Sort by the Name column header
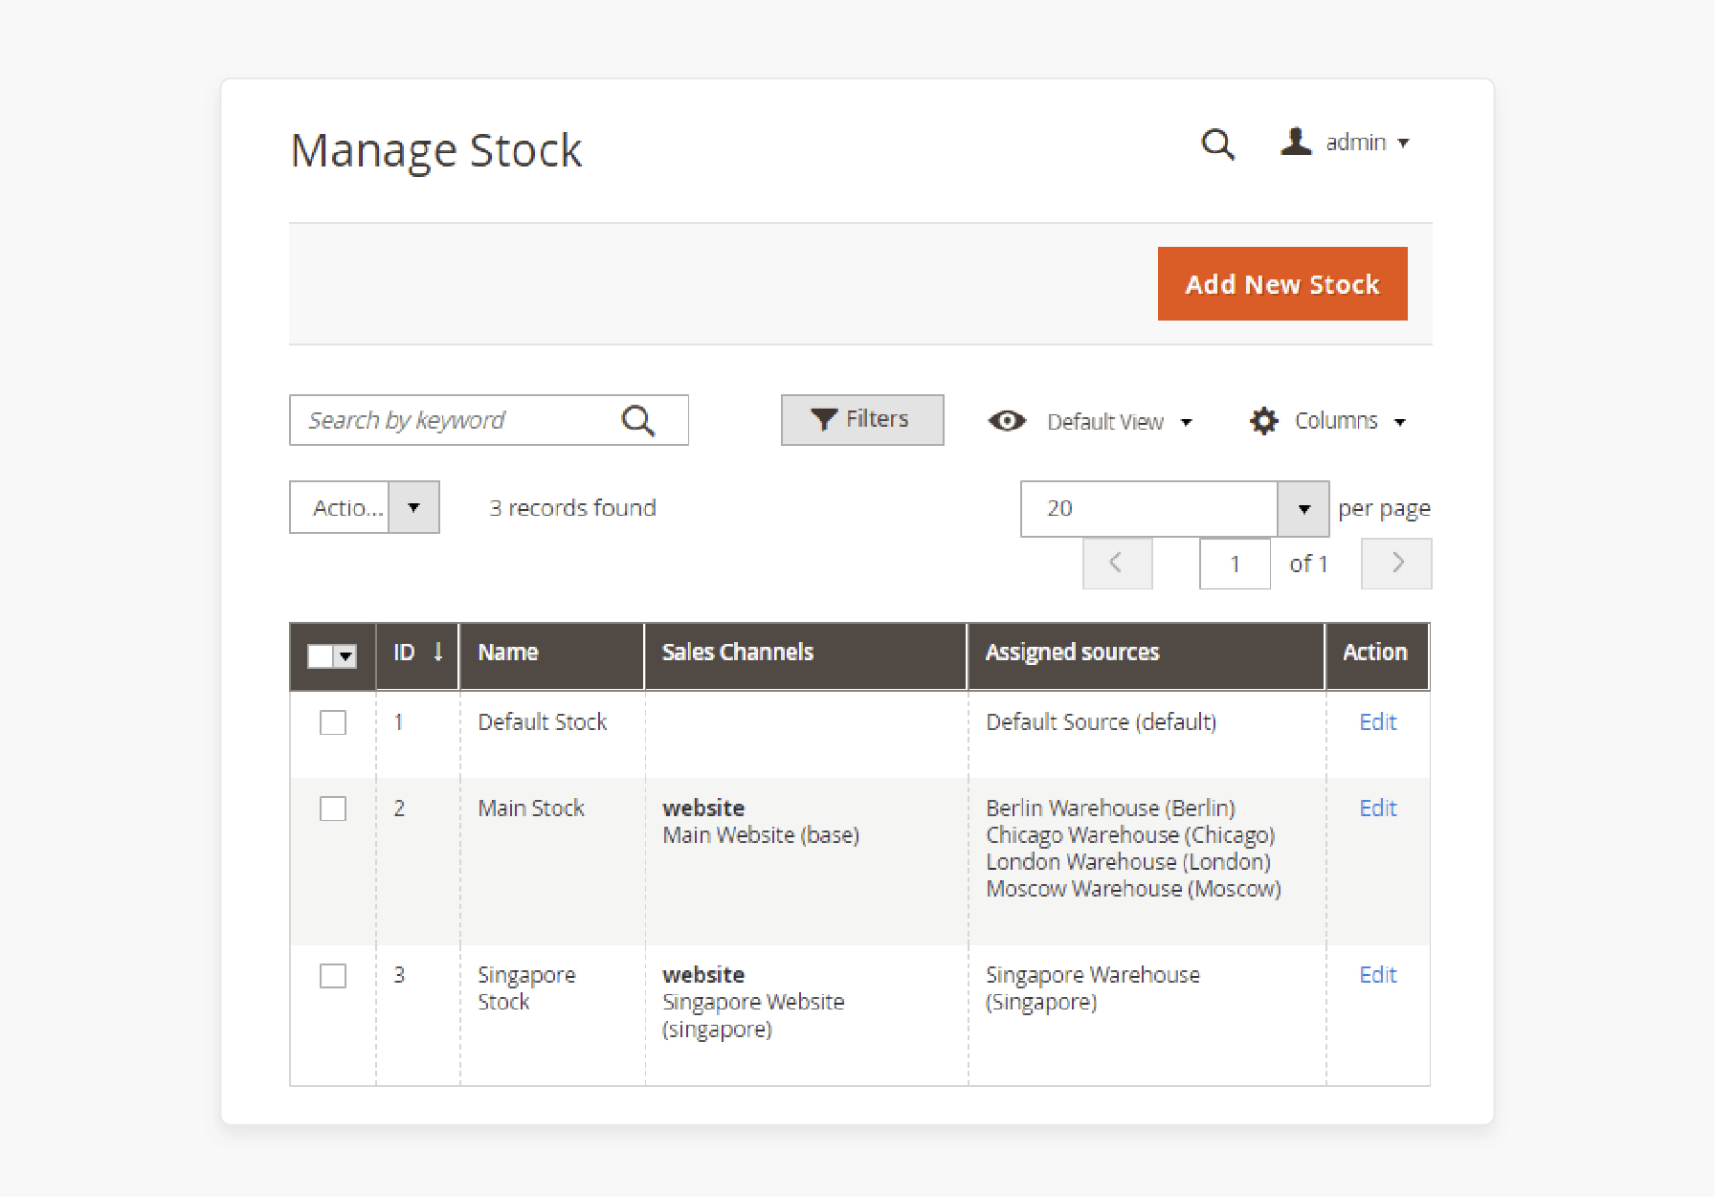The width and height of the screenshot is (1715, 1197). [x=552, y=656]
